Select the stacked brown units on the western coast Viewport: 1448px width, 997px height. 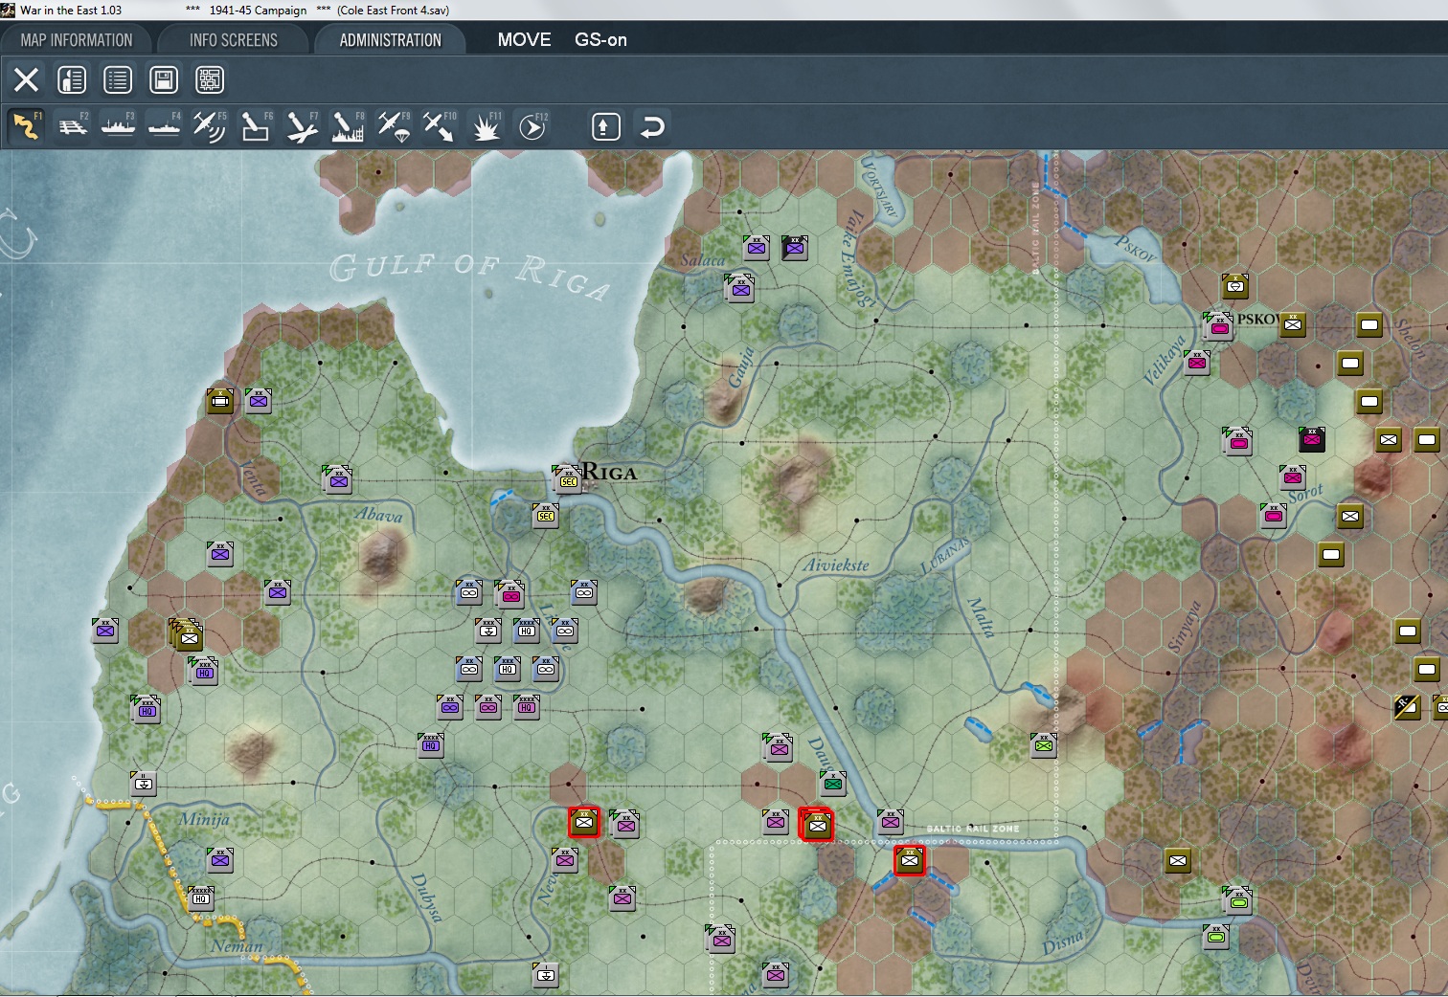click(188, 635)
